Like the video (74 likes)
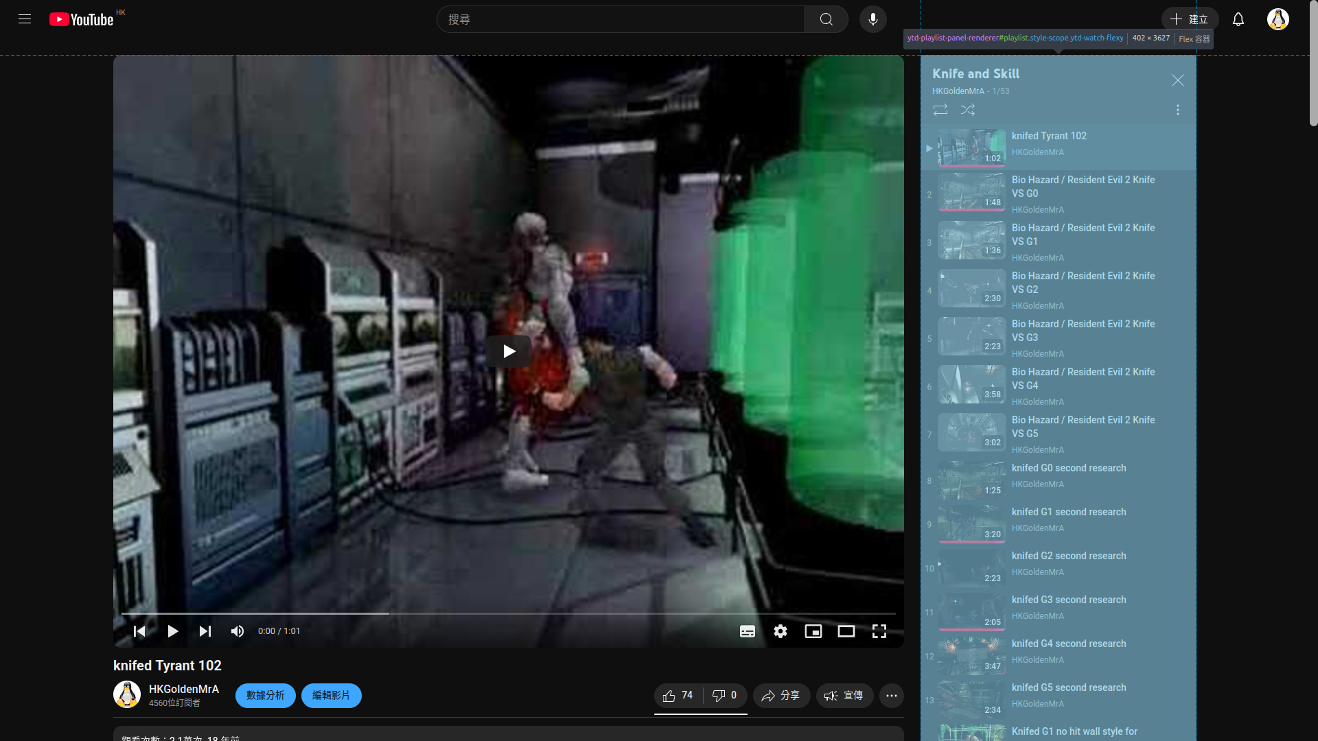The height and width of the screenshot is (741, 1318). tap(678, 696)
